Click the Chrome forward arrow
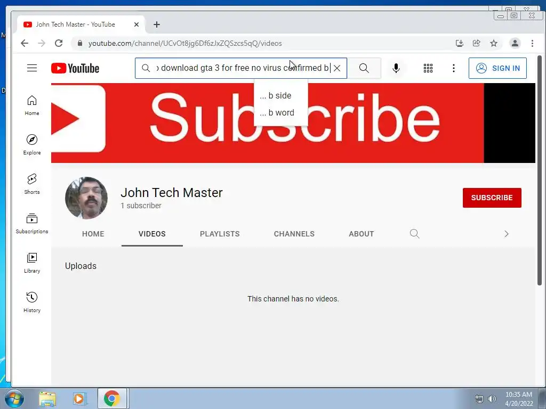 tap(42, 43)
